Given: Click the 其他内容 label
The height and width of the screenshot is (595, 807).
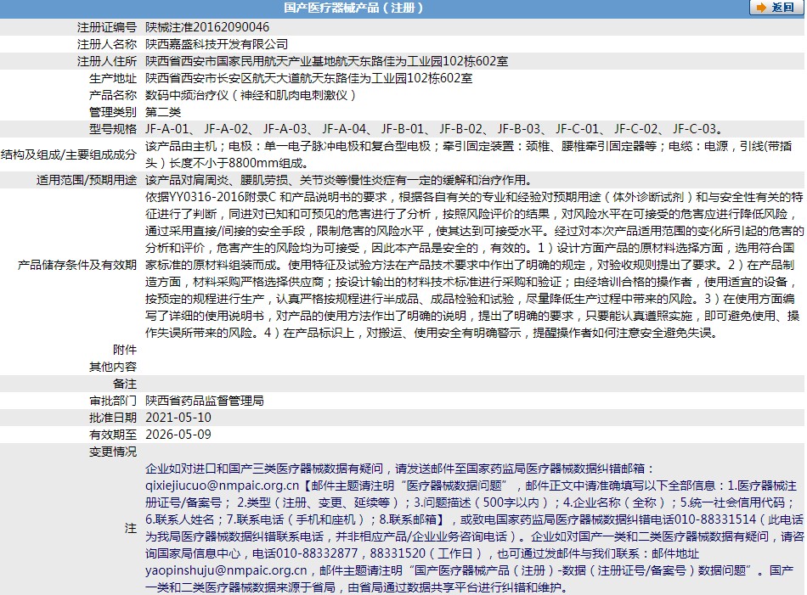Looking at the screenshot, I should [113, 367].
